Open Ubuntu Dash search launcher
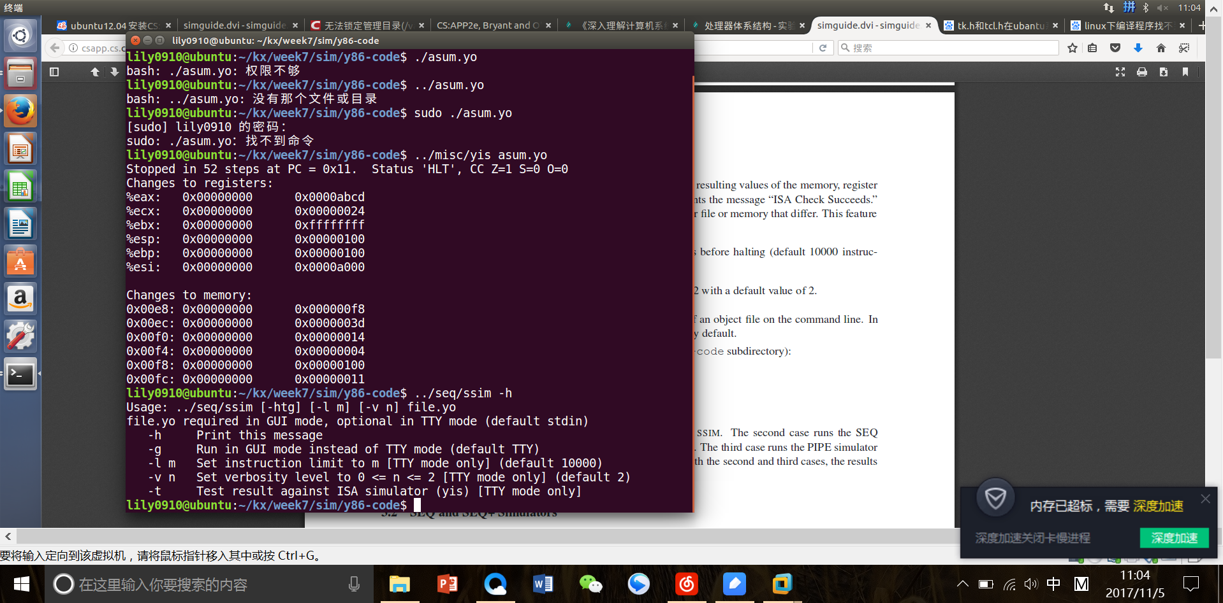 pos(20,36)
